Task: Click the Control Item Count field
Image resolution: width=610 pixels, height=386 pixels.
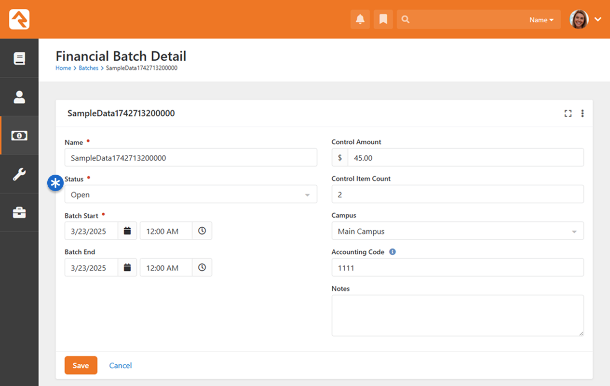Action: point(458,194)
